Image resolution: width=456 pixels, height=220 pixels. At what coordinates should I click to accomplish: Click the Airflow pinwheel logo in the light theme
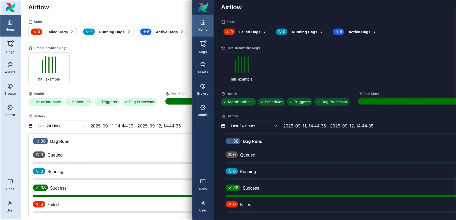[x=10, y=7]
